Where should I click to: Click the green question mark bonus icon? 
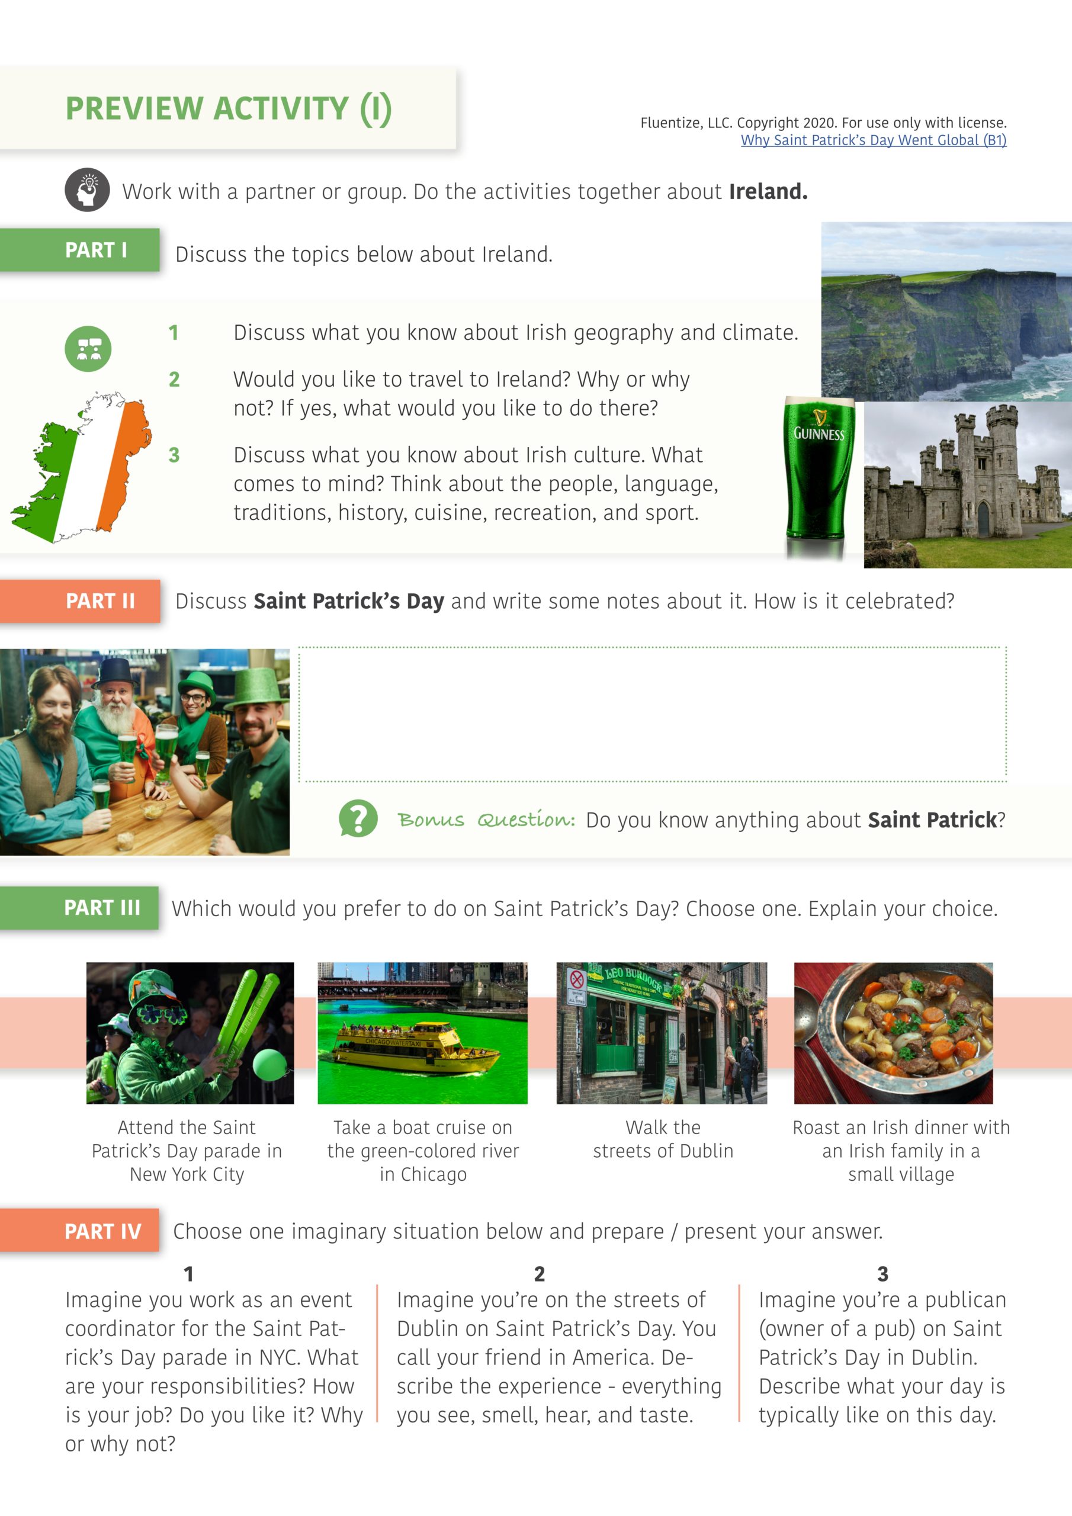[358, 819]
